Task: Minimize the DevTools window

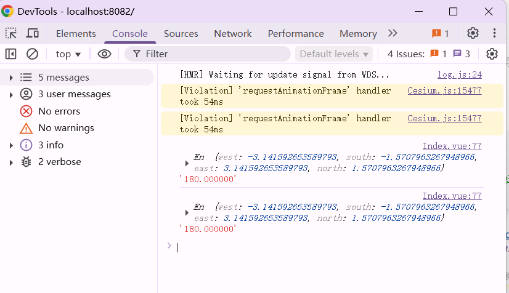Action: coord(419,12)
